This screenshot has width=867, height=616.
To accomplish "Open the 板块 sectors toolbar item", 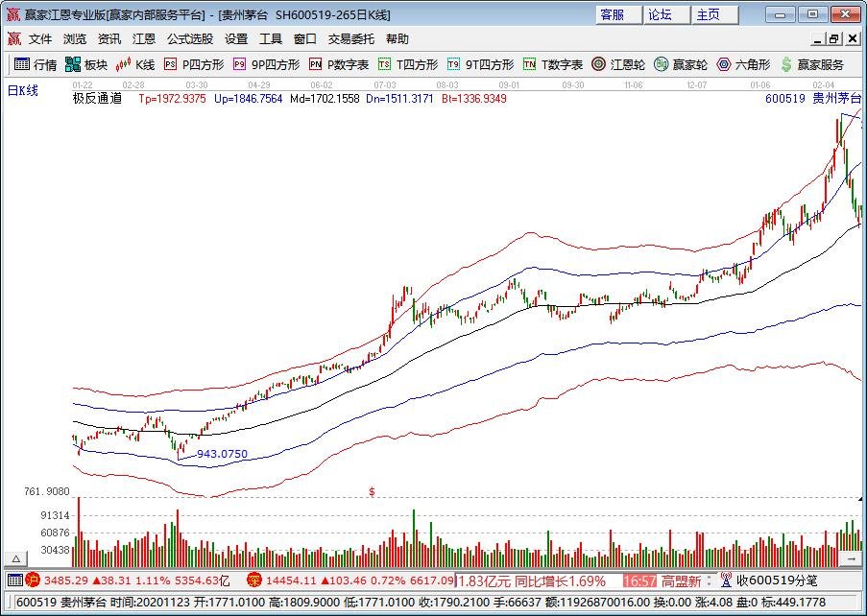I will pyautogui.click(x=86, y=64).
